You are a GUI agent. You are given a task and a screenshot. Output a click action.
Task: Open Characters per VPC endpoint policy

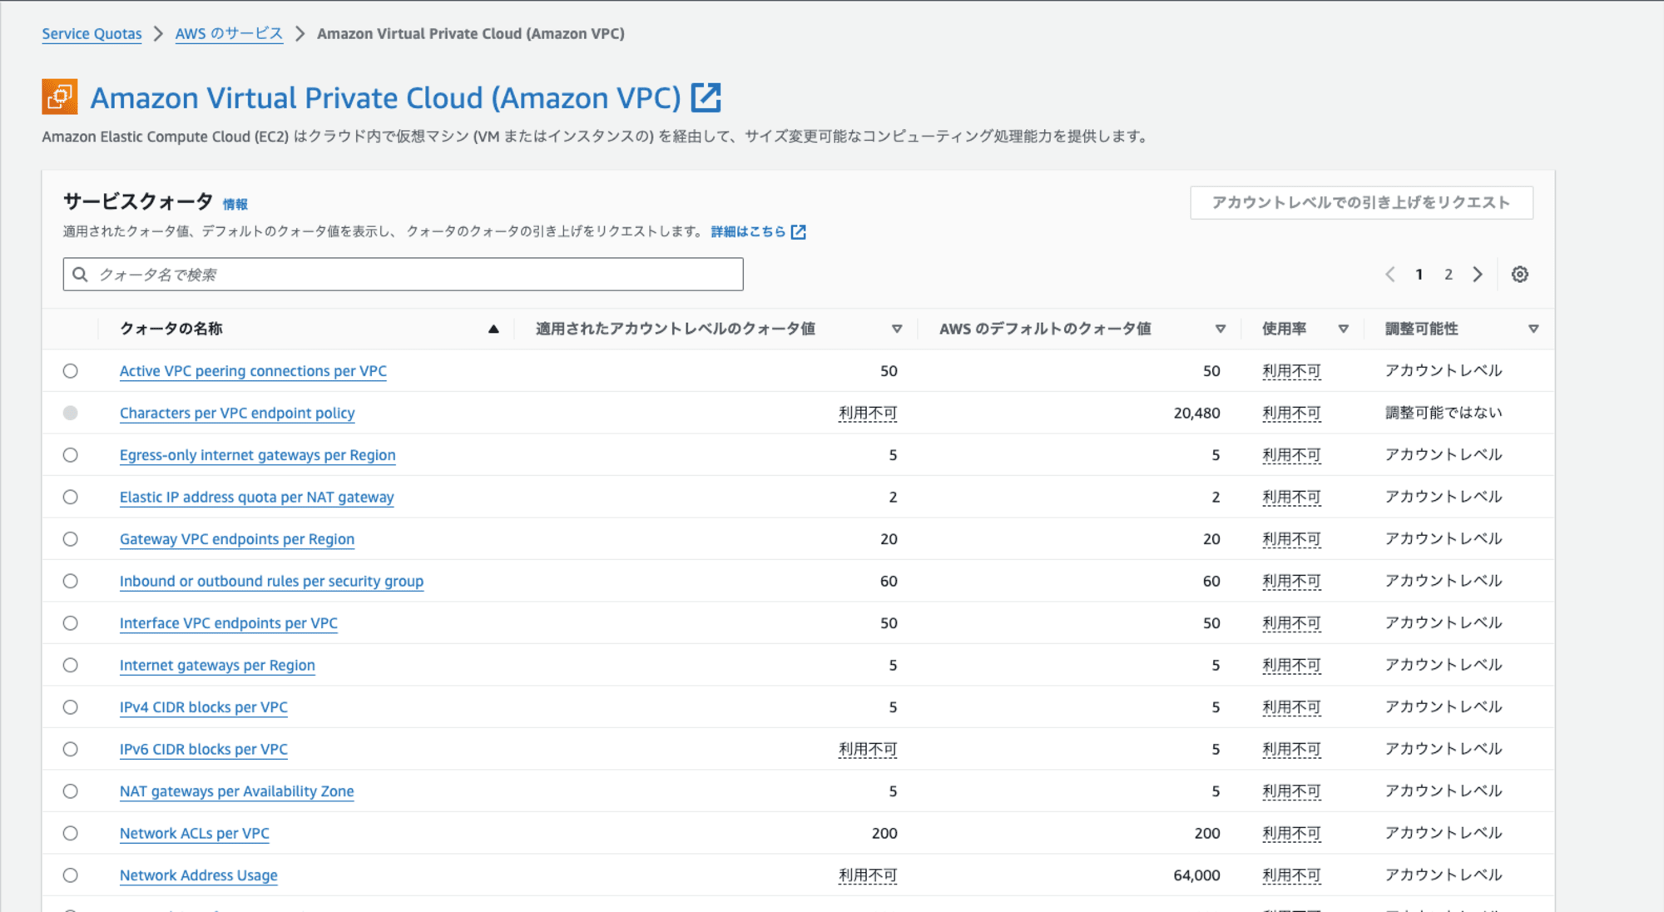237,413
